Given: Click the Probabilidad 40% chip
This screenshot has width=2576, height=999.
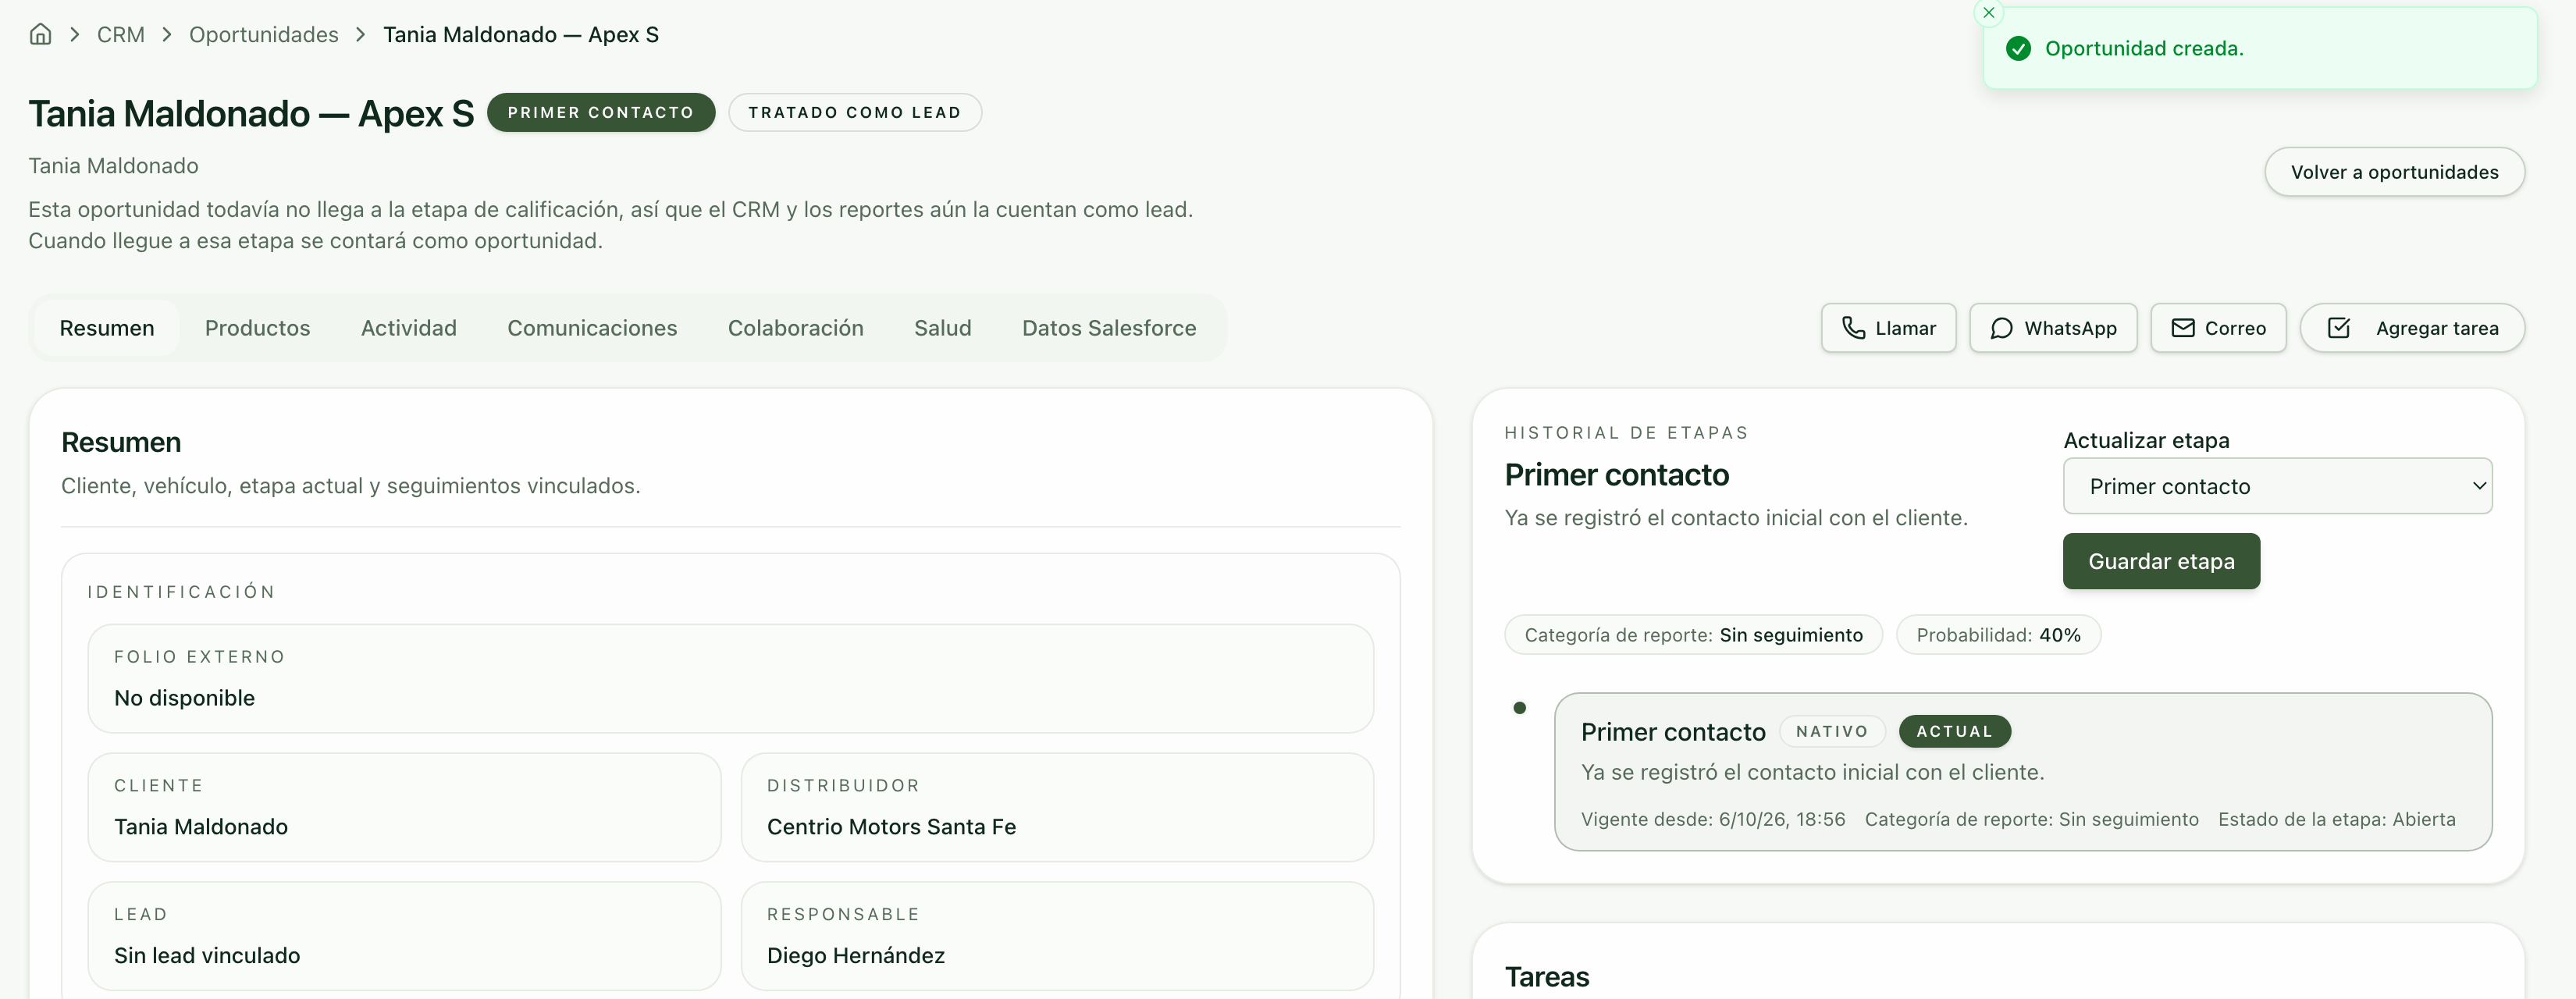Looking at the screenshot, I should [x=1998, y=635].
